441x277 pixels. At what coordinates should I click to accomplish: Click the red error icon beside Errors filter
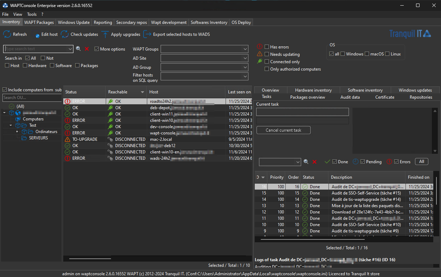tap(389, 161)
